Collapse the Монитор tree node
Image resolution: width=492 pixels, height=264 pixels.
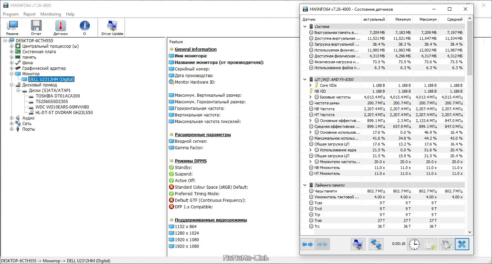pyautogui.click(x=12, y=74)
